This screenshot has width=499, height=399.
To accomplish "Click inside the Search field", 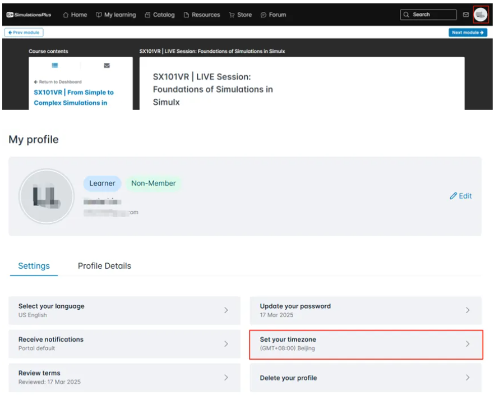I will point(429,15).
